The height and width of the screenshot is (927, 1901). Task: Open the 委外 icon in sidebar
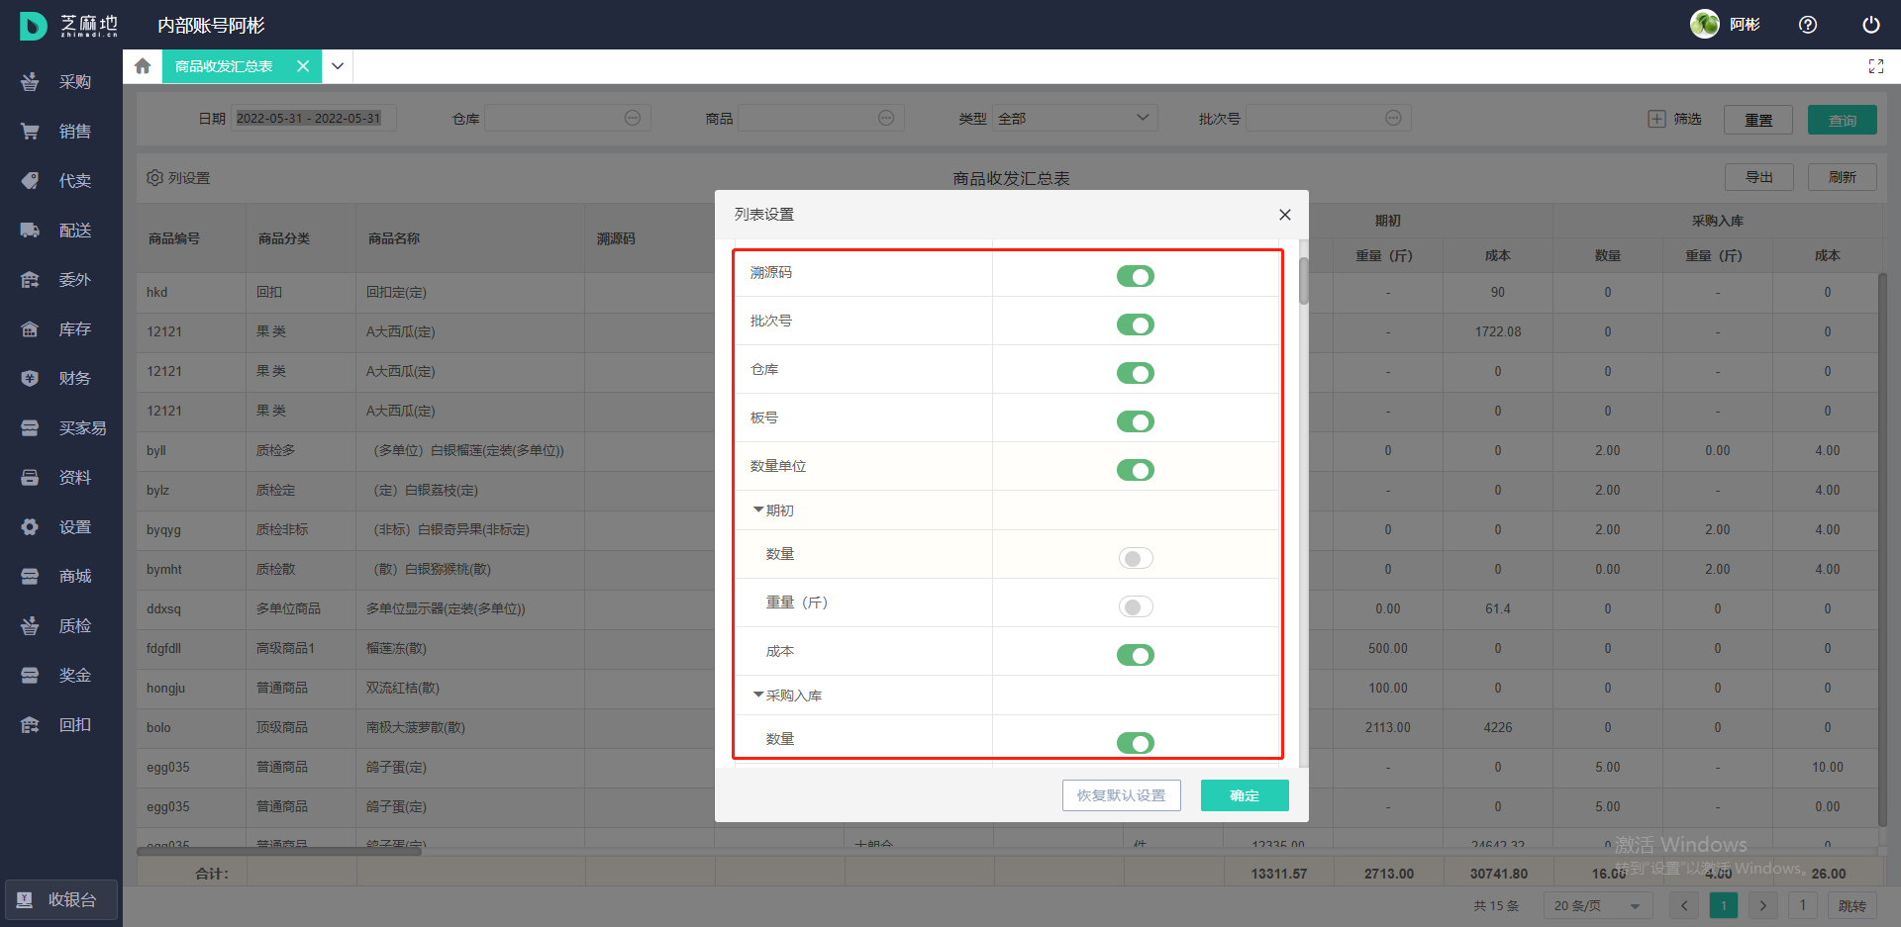point(30,279)
